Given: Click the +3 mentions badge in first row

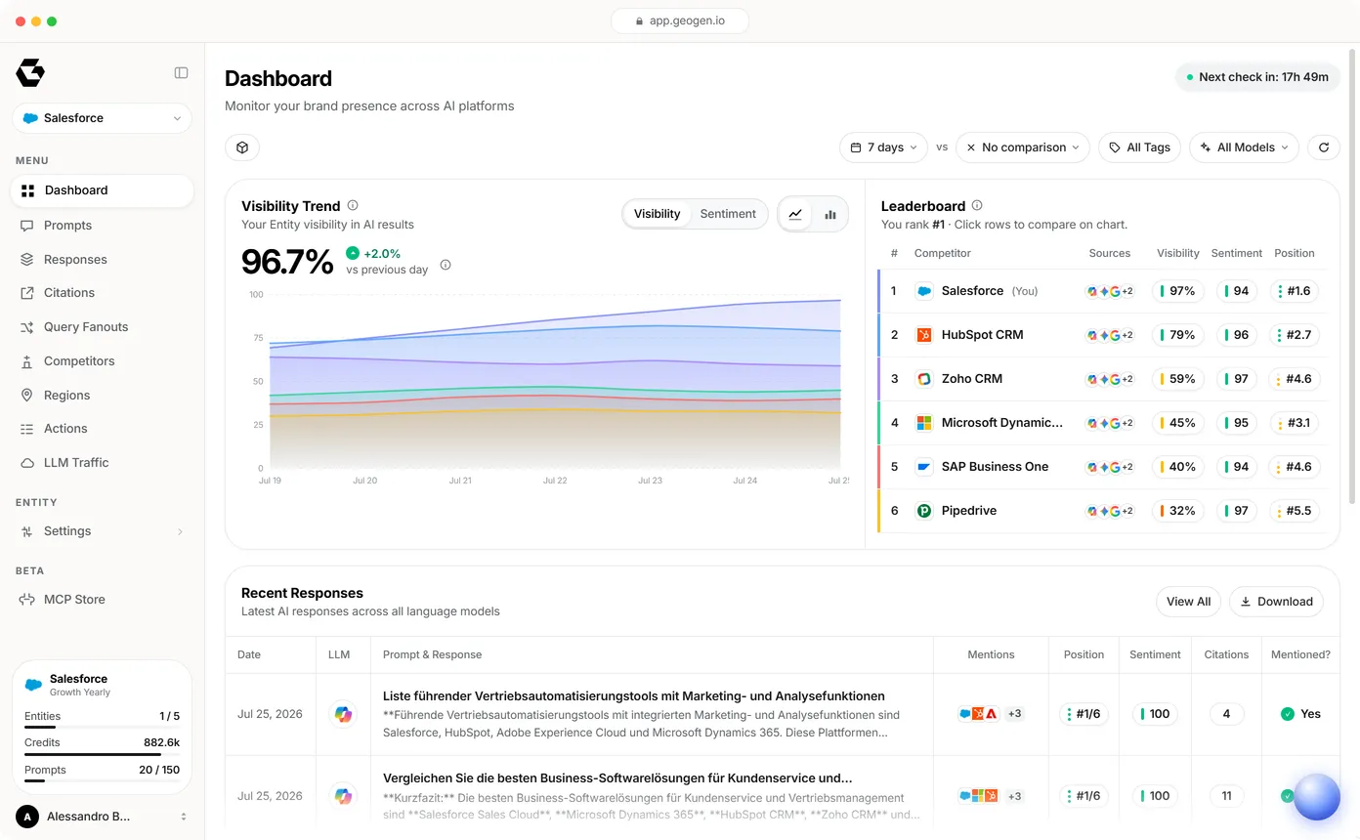Looking at the screenshot, I should click(1014, 714).
